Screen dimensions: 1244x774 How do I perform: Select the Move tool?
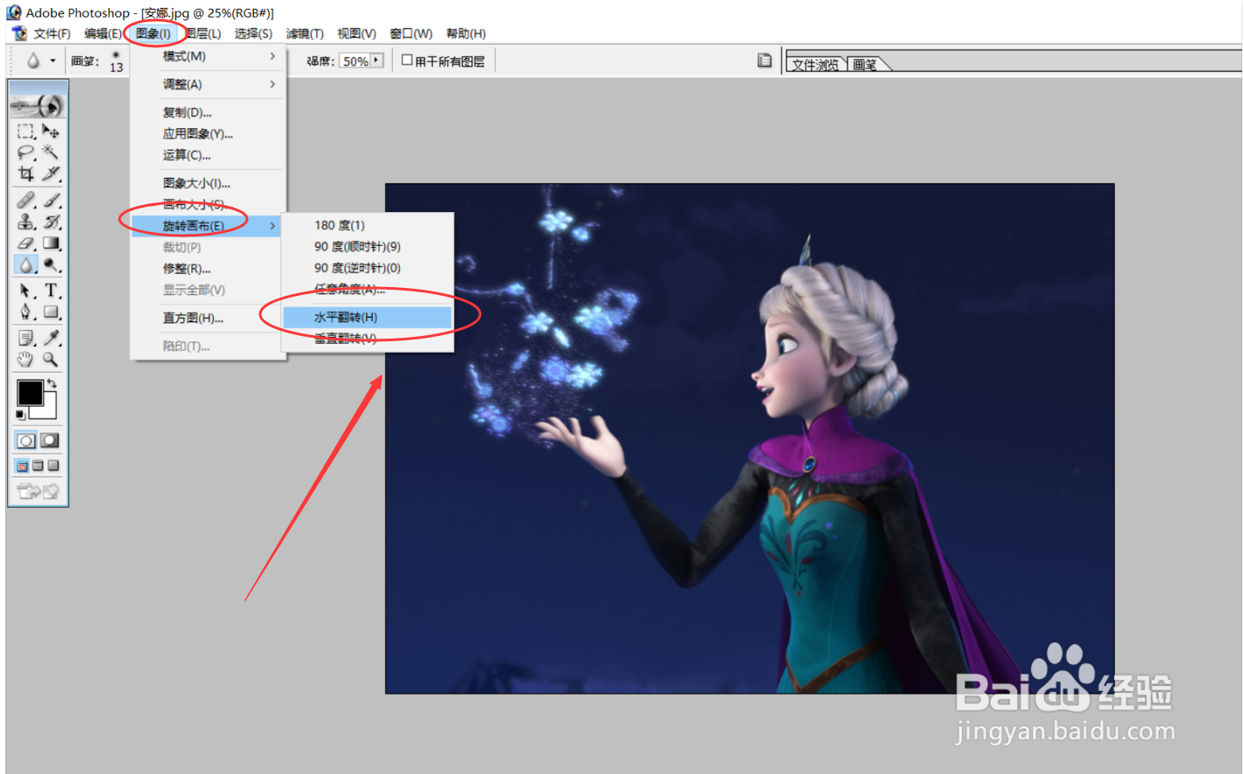click(x=51, y=131)
